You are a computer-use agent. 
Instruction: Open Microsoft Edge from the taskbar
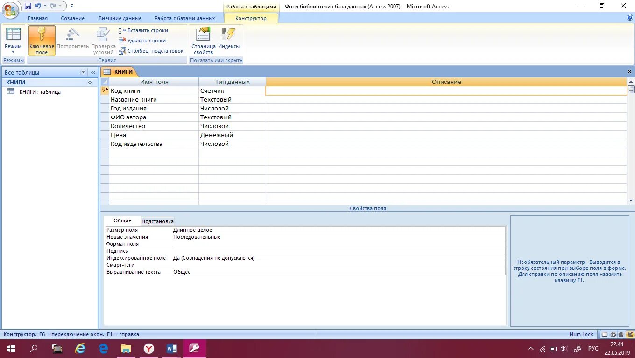click(x=103, y=349)
